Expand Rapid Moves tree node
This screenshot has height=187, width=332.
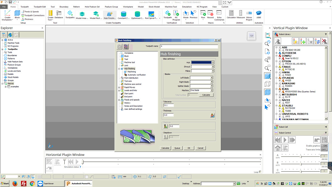pyautogui.click(x=119, y=87)
